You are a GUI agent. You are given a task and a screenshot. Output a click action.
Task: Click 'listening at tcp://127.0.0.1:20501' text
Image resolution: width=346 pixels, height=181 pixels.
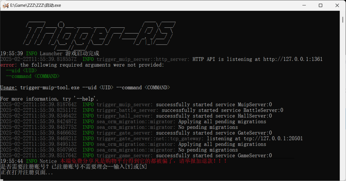(255, 139)
